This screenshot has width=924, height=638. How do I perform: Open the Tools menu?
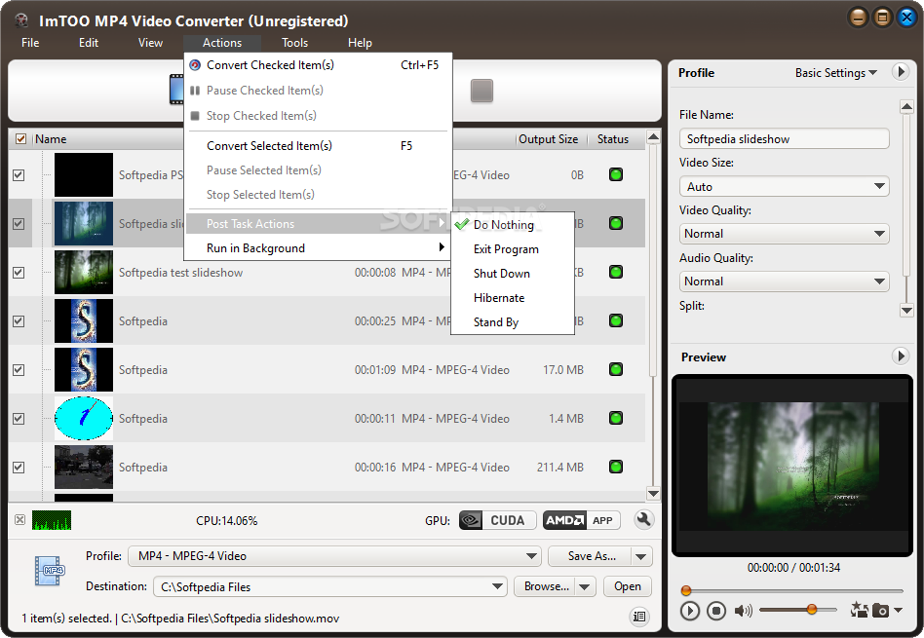[x=294, y=43]
